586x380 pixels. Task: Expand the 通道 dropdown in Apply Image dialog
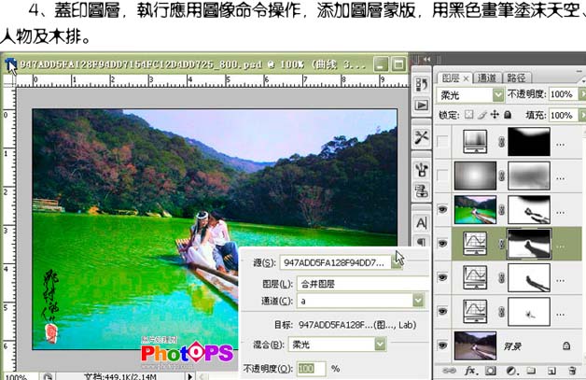416,300
